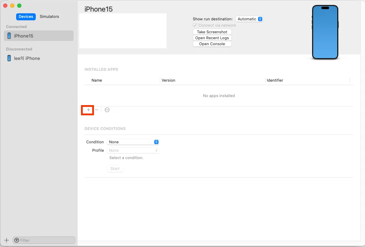This screenshot has height=247, width=365.
Task: Click the INSTALLED APPS heading
Action: [x=101, y=69]
